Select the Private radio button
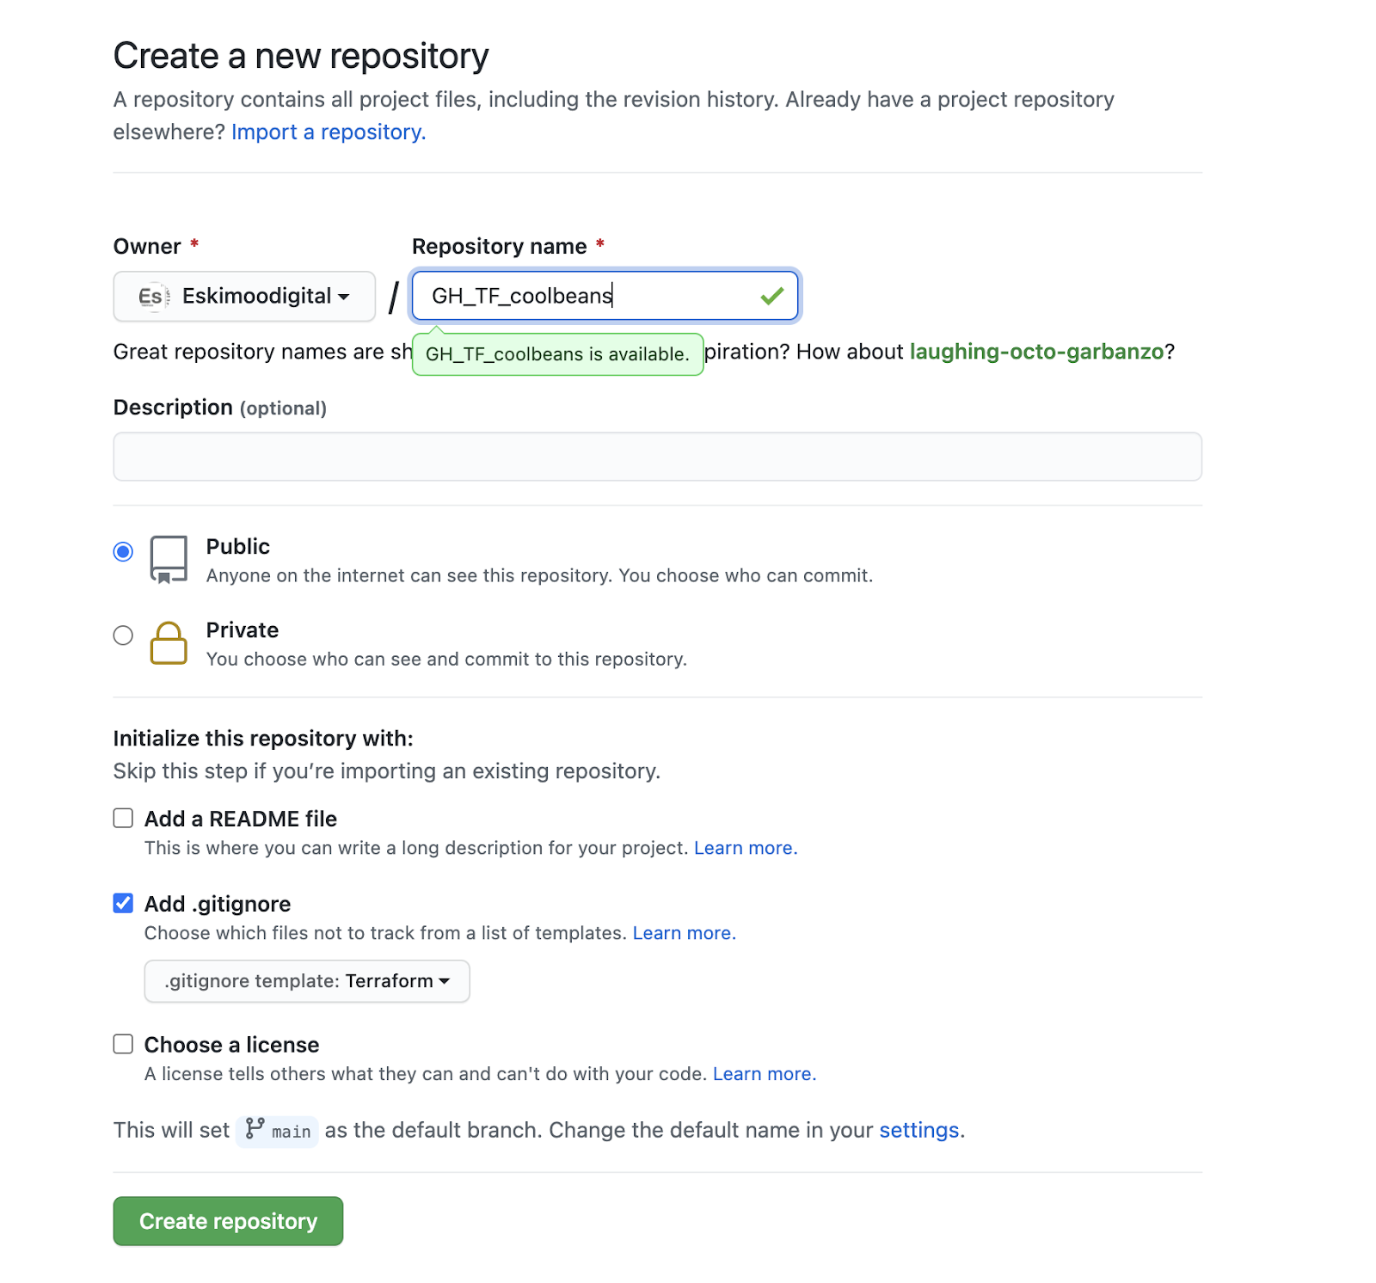 123,635
